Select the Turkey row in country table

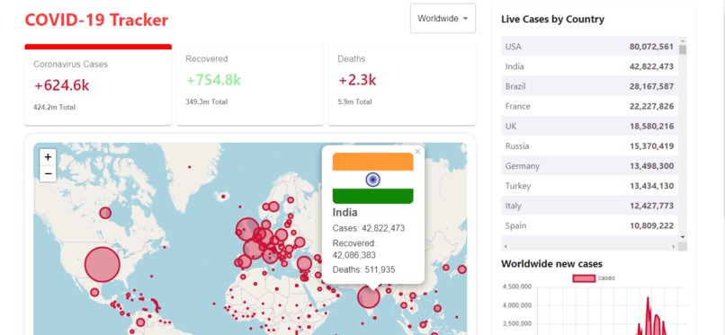(x=589, y=186)
